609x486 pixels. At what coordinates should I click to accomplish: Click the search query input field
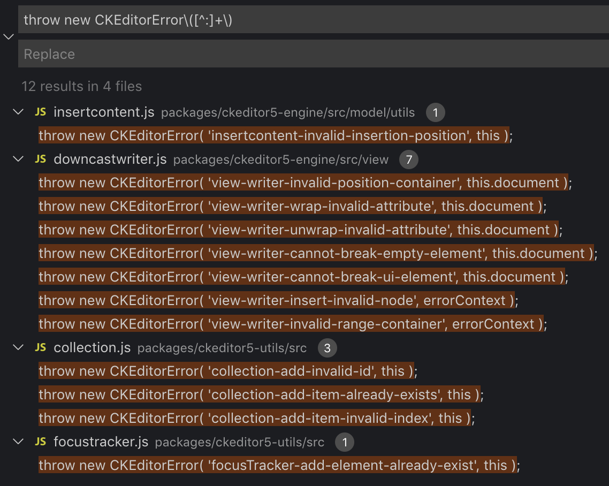(314, 19)
